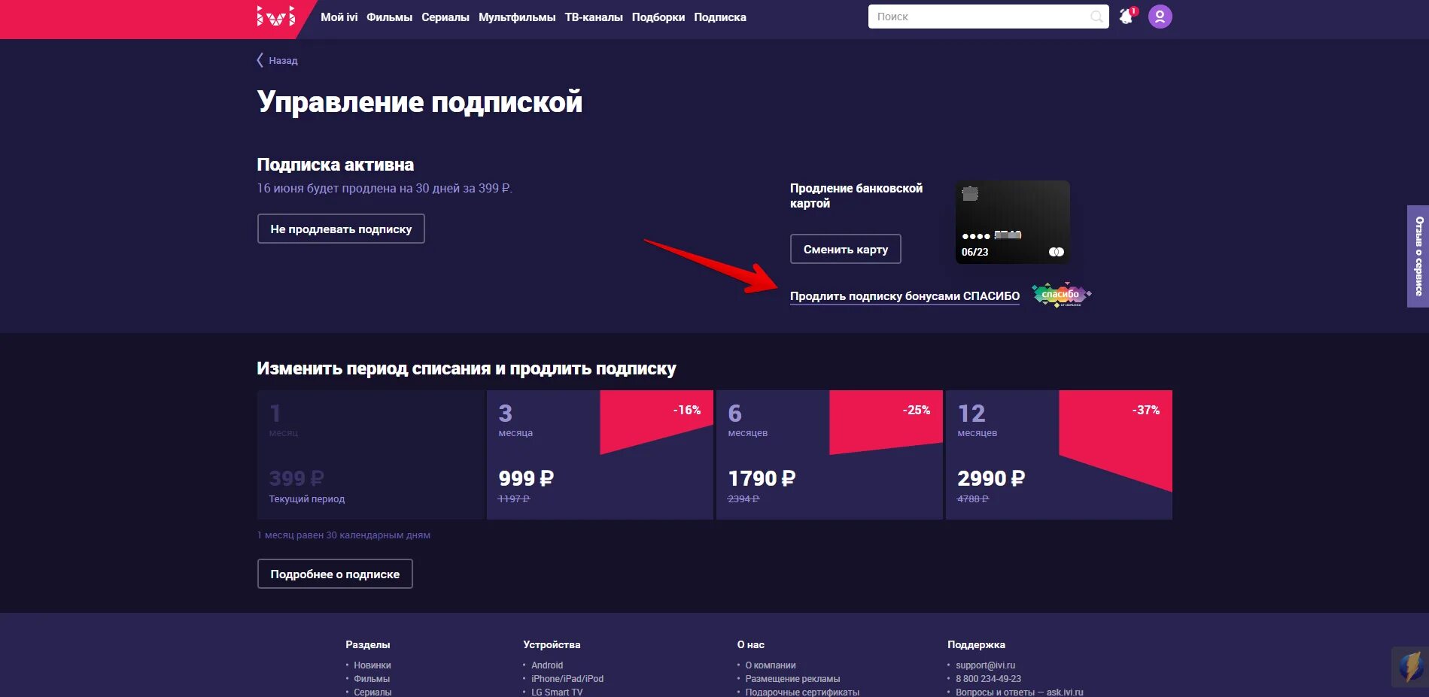The image size is (1429, 697).
Task: Click the Назад link
Action: pos(283,61)
